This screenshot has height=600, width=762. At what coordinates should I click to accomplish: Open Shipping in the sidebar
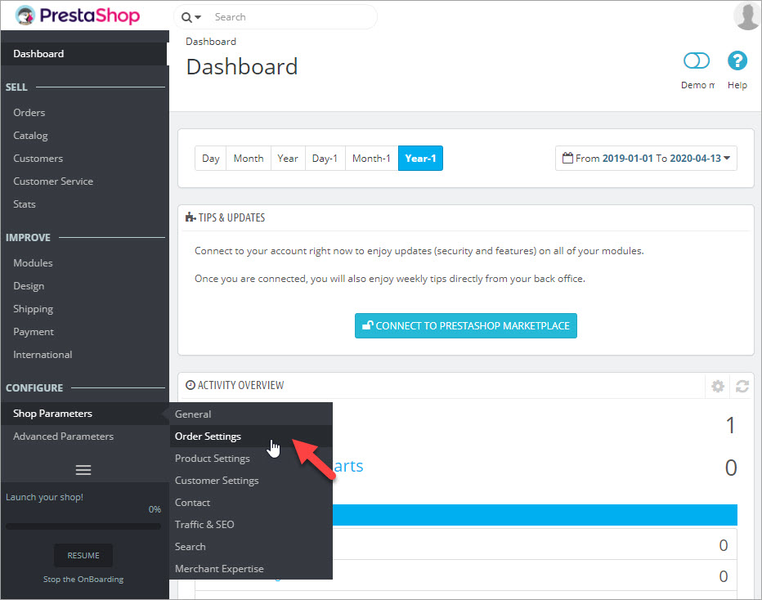[33, 309]
